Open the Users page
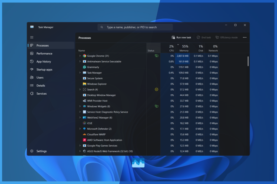The width and height of the screenshot is (277, 184). (51, 77)
